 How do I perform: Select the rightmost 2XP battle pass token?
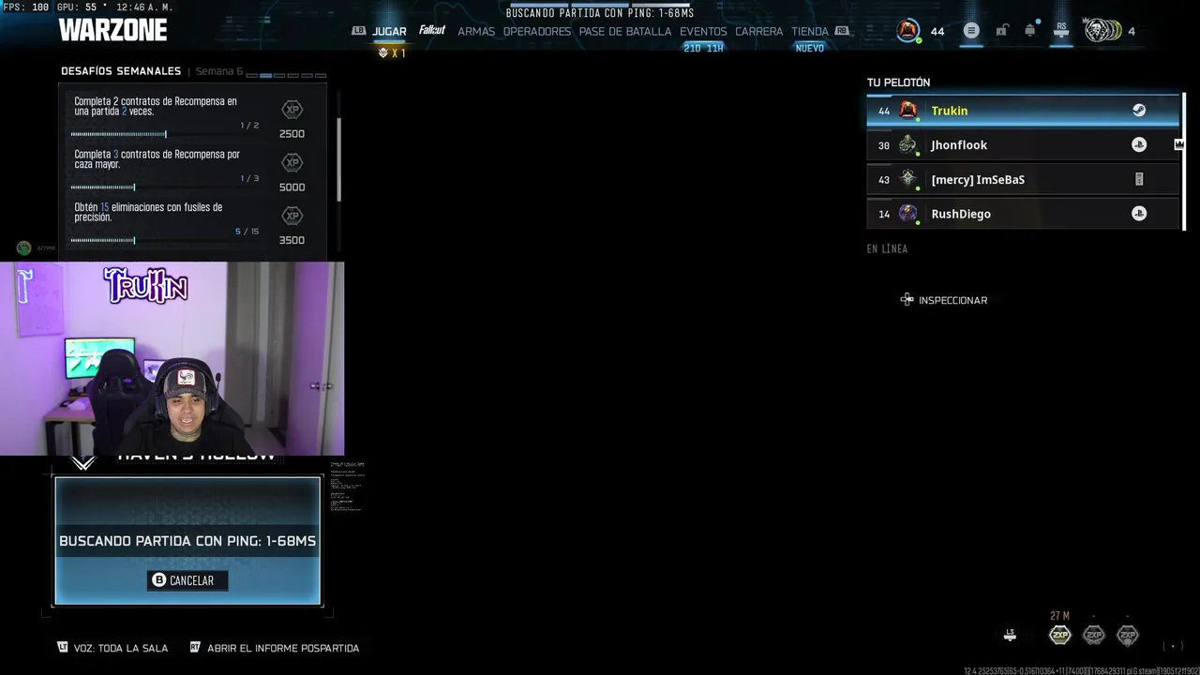pos(1127,635)
